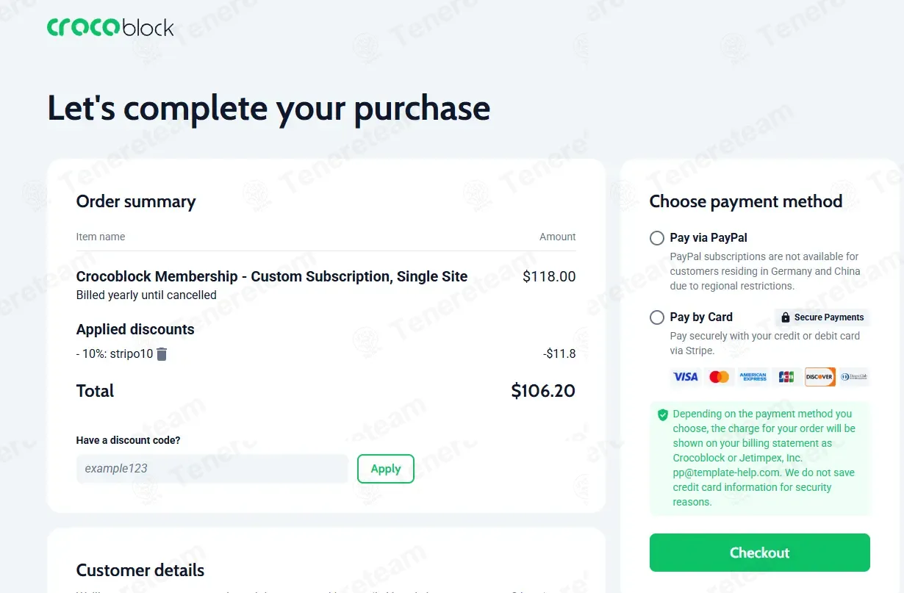The image size is (904, 593).
Task: Click the Crocoblock Membership item name
Action: pyautogui.click(x=272, y=277)
